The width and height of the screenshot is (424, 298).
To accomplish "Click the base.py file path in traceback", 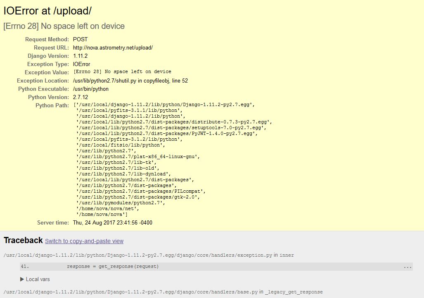I will [130, 292].
